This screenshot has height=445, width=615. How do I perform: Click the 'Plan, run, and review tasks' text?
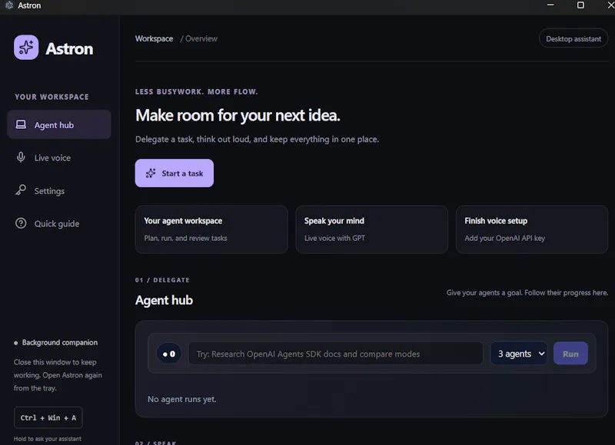click(x=185, y=238)
